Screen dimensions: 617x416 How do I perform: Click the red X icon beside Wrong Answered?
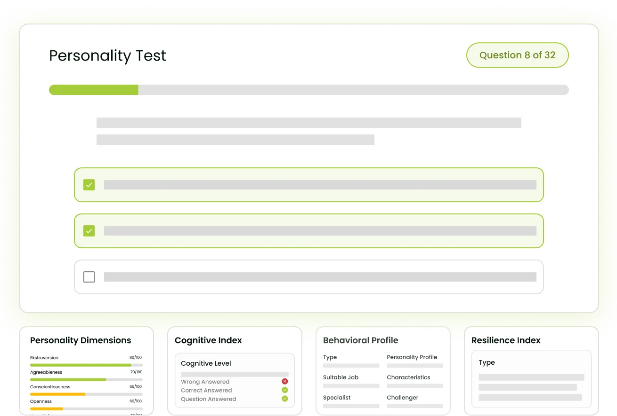pyautogui.click(x=284, y=382)
